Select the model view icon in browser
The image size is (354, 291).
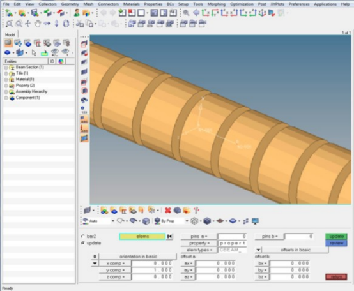click(8, 43)
